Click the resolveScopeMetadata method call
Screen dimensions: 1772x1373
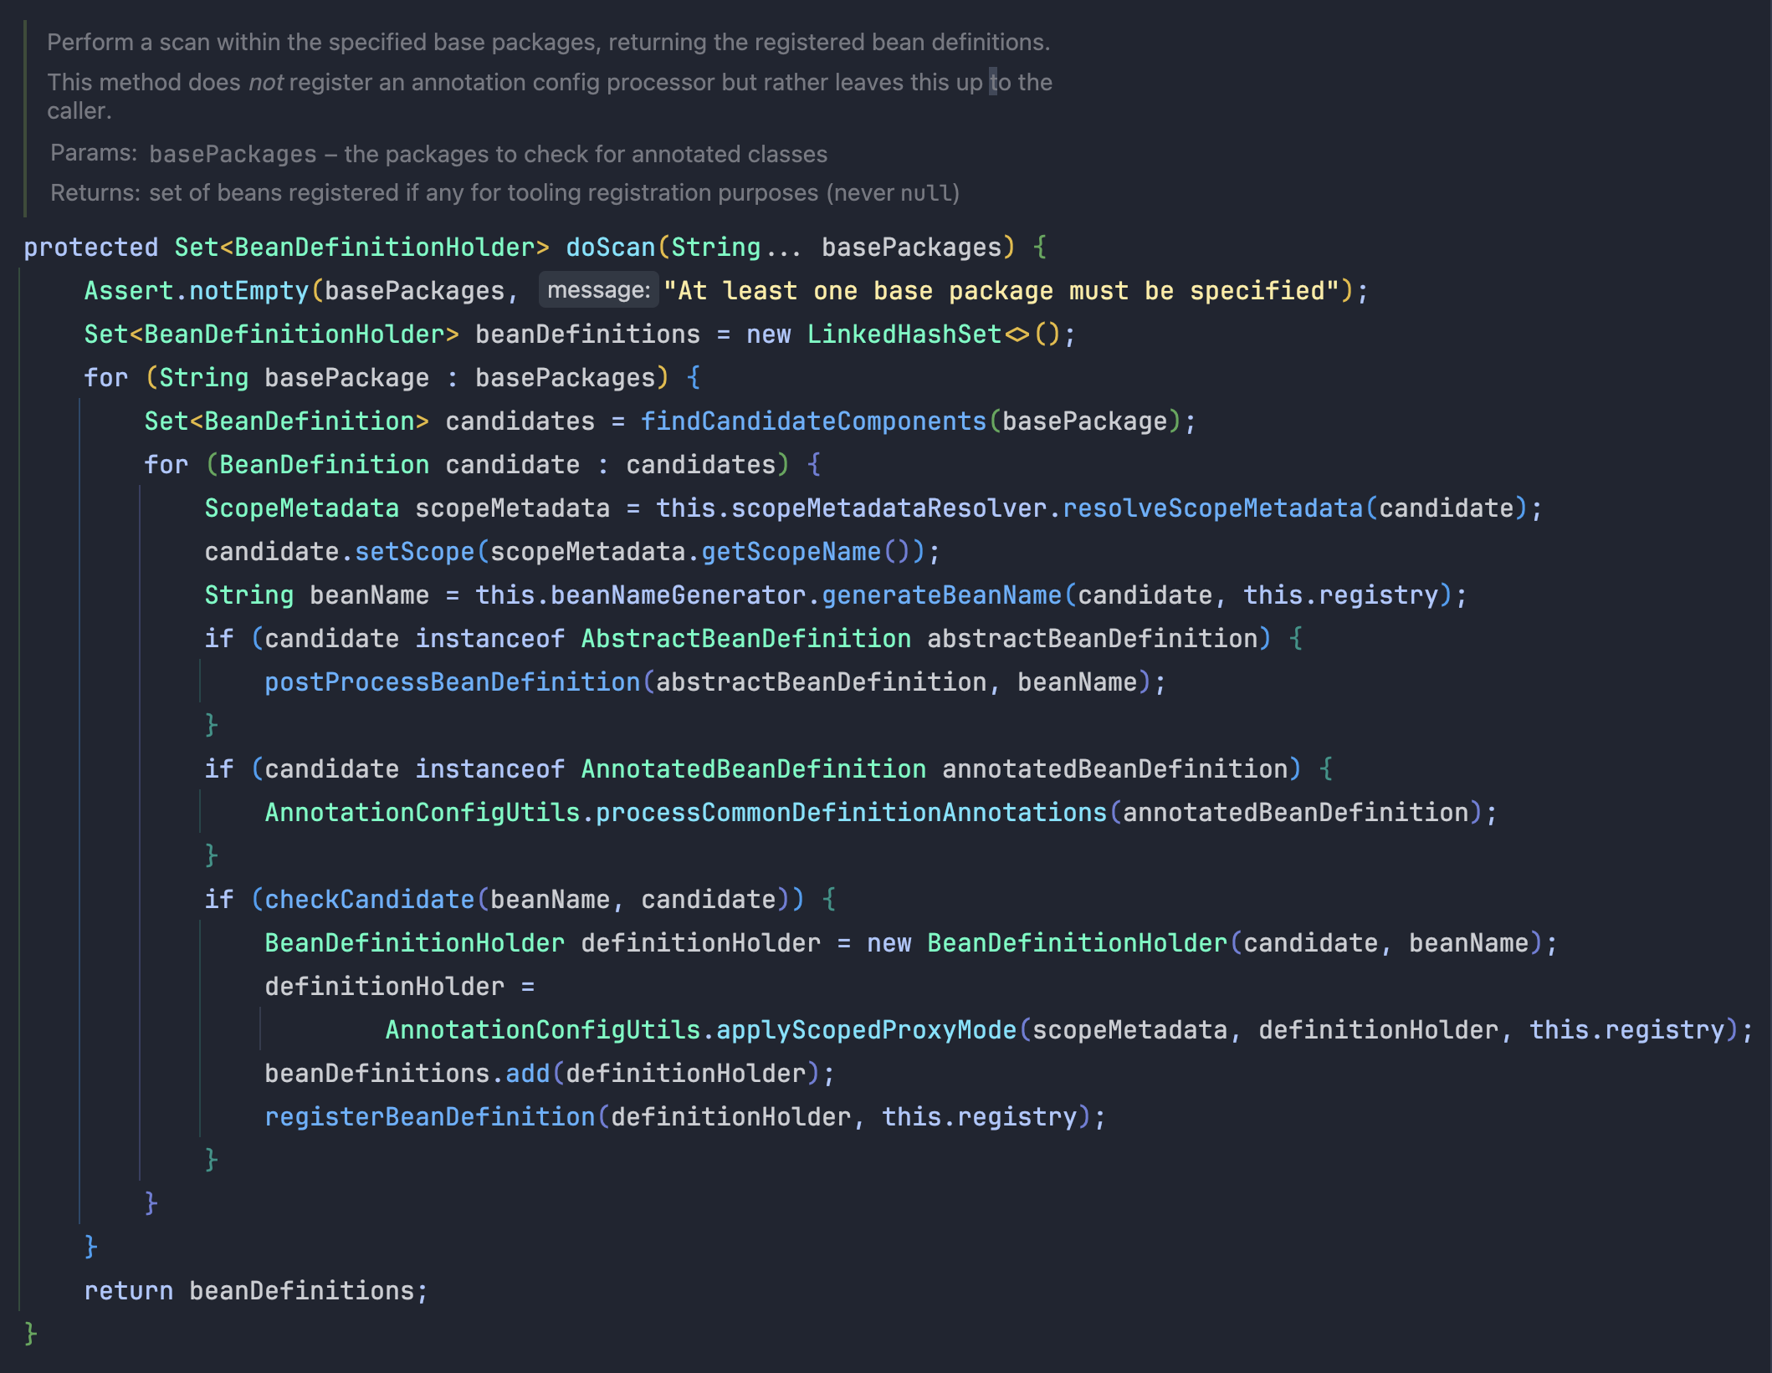click(x=1212, y=508)
